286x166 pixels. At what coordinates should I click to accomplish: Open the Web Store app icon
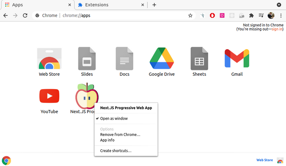tap(49, 59)
